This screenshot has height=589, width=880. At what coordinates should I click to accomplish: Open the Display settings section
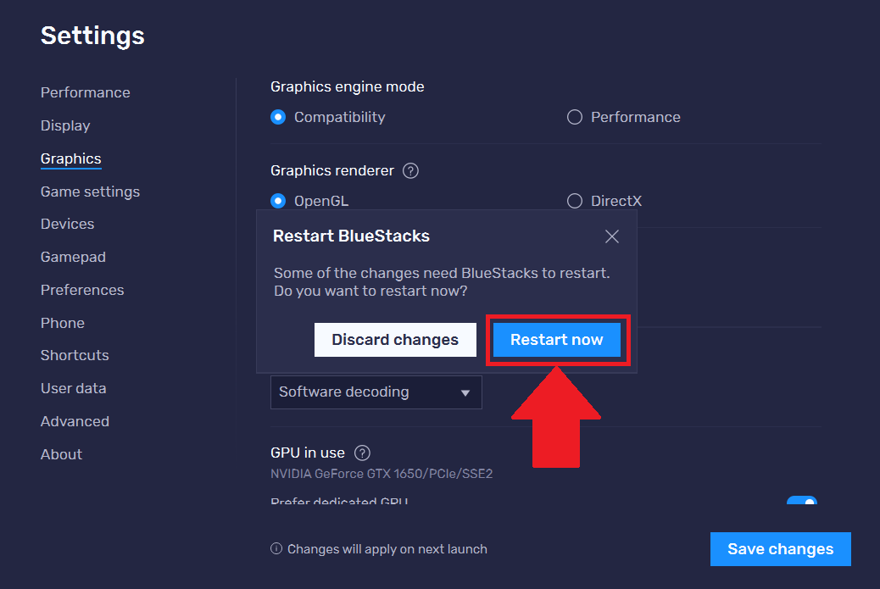(x=64, y=125)
